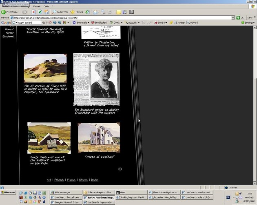This screenshot has height=205, width=257.
Task: Click the Bee Blanchard newspaper clipping image
Action: 96,79
